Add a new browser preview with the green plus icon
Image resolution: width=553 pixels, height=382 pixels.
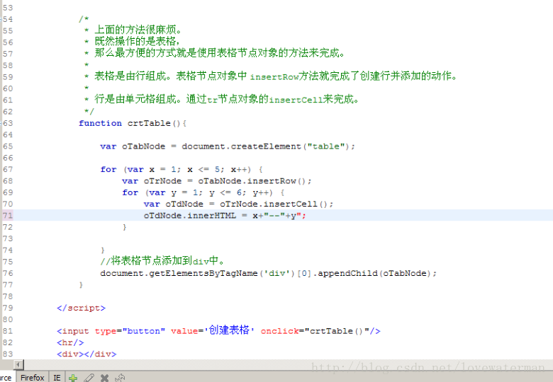click(73, 378)
